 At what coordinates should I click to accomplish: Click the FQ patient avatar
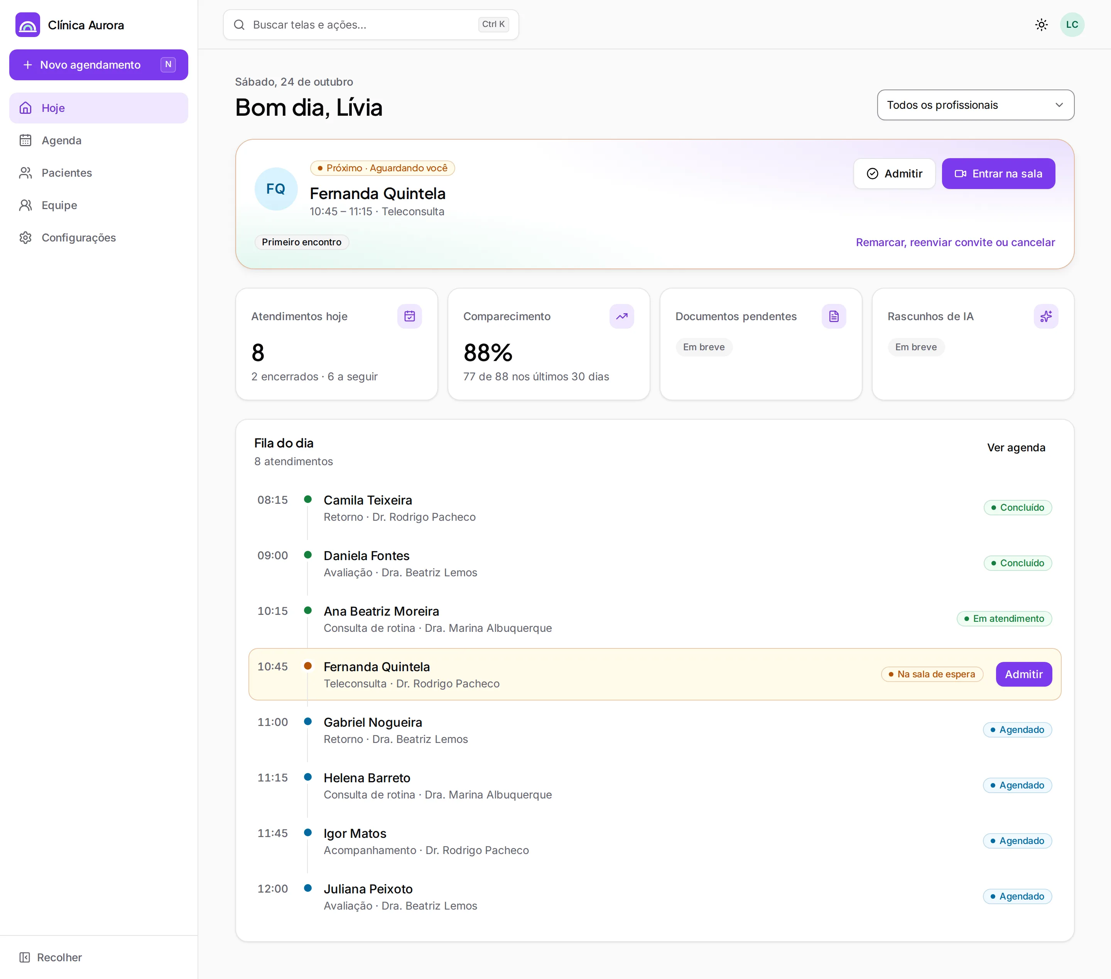[276, 189]
